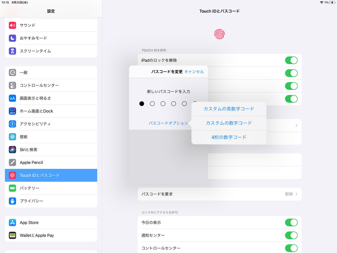Open スクリーンタイム settings row

point(51,51)
